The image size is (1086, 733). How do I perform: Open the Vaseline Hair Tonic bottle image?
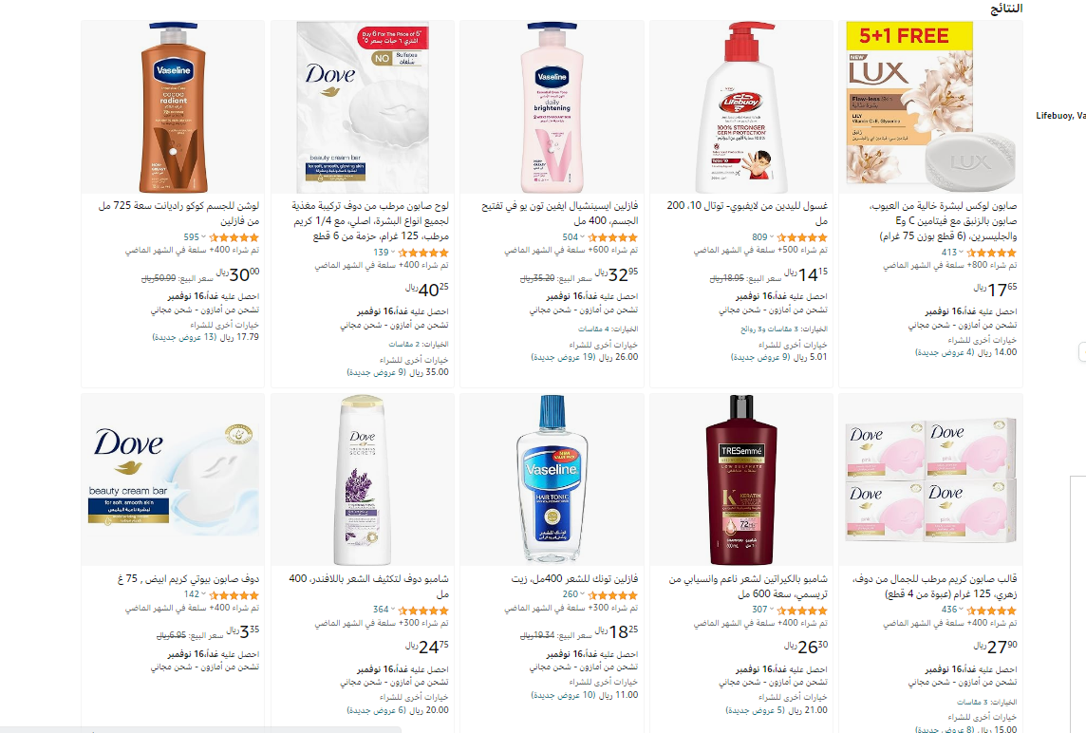click(552, 480)
